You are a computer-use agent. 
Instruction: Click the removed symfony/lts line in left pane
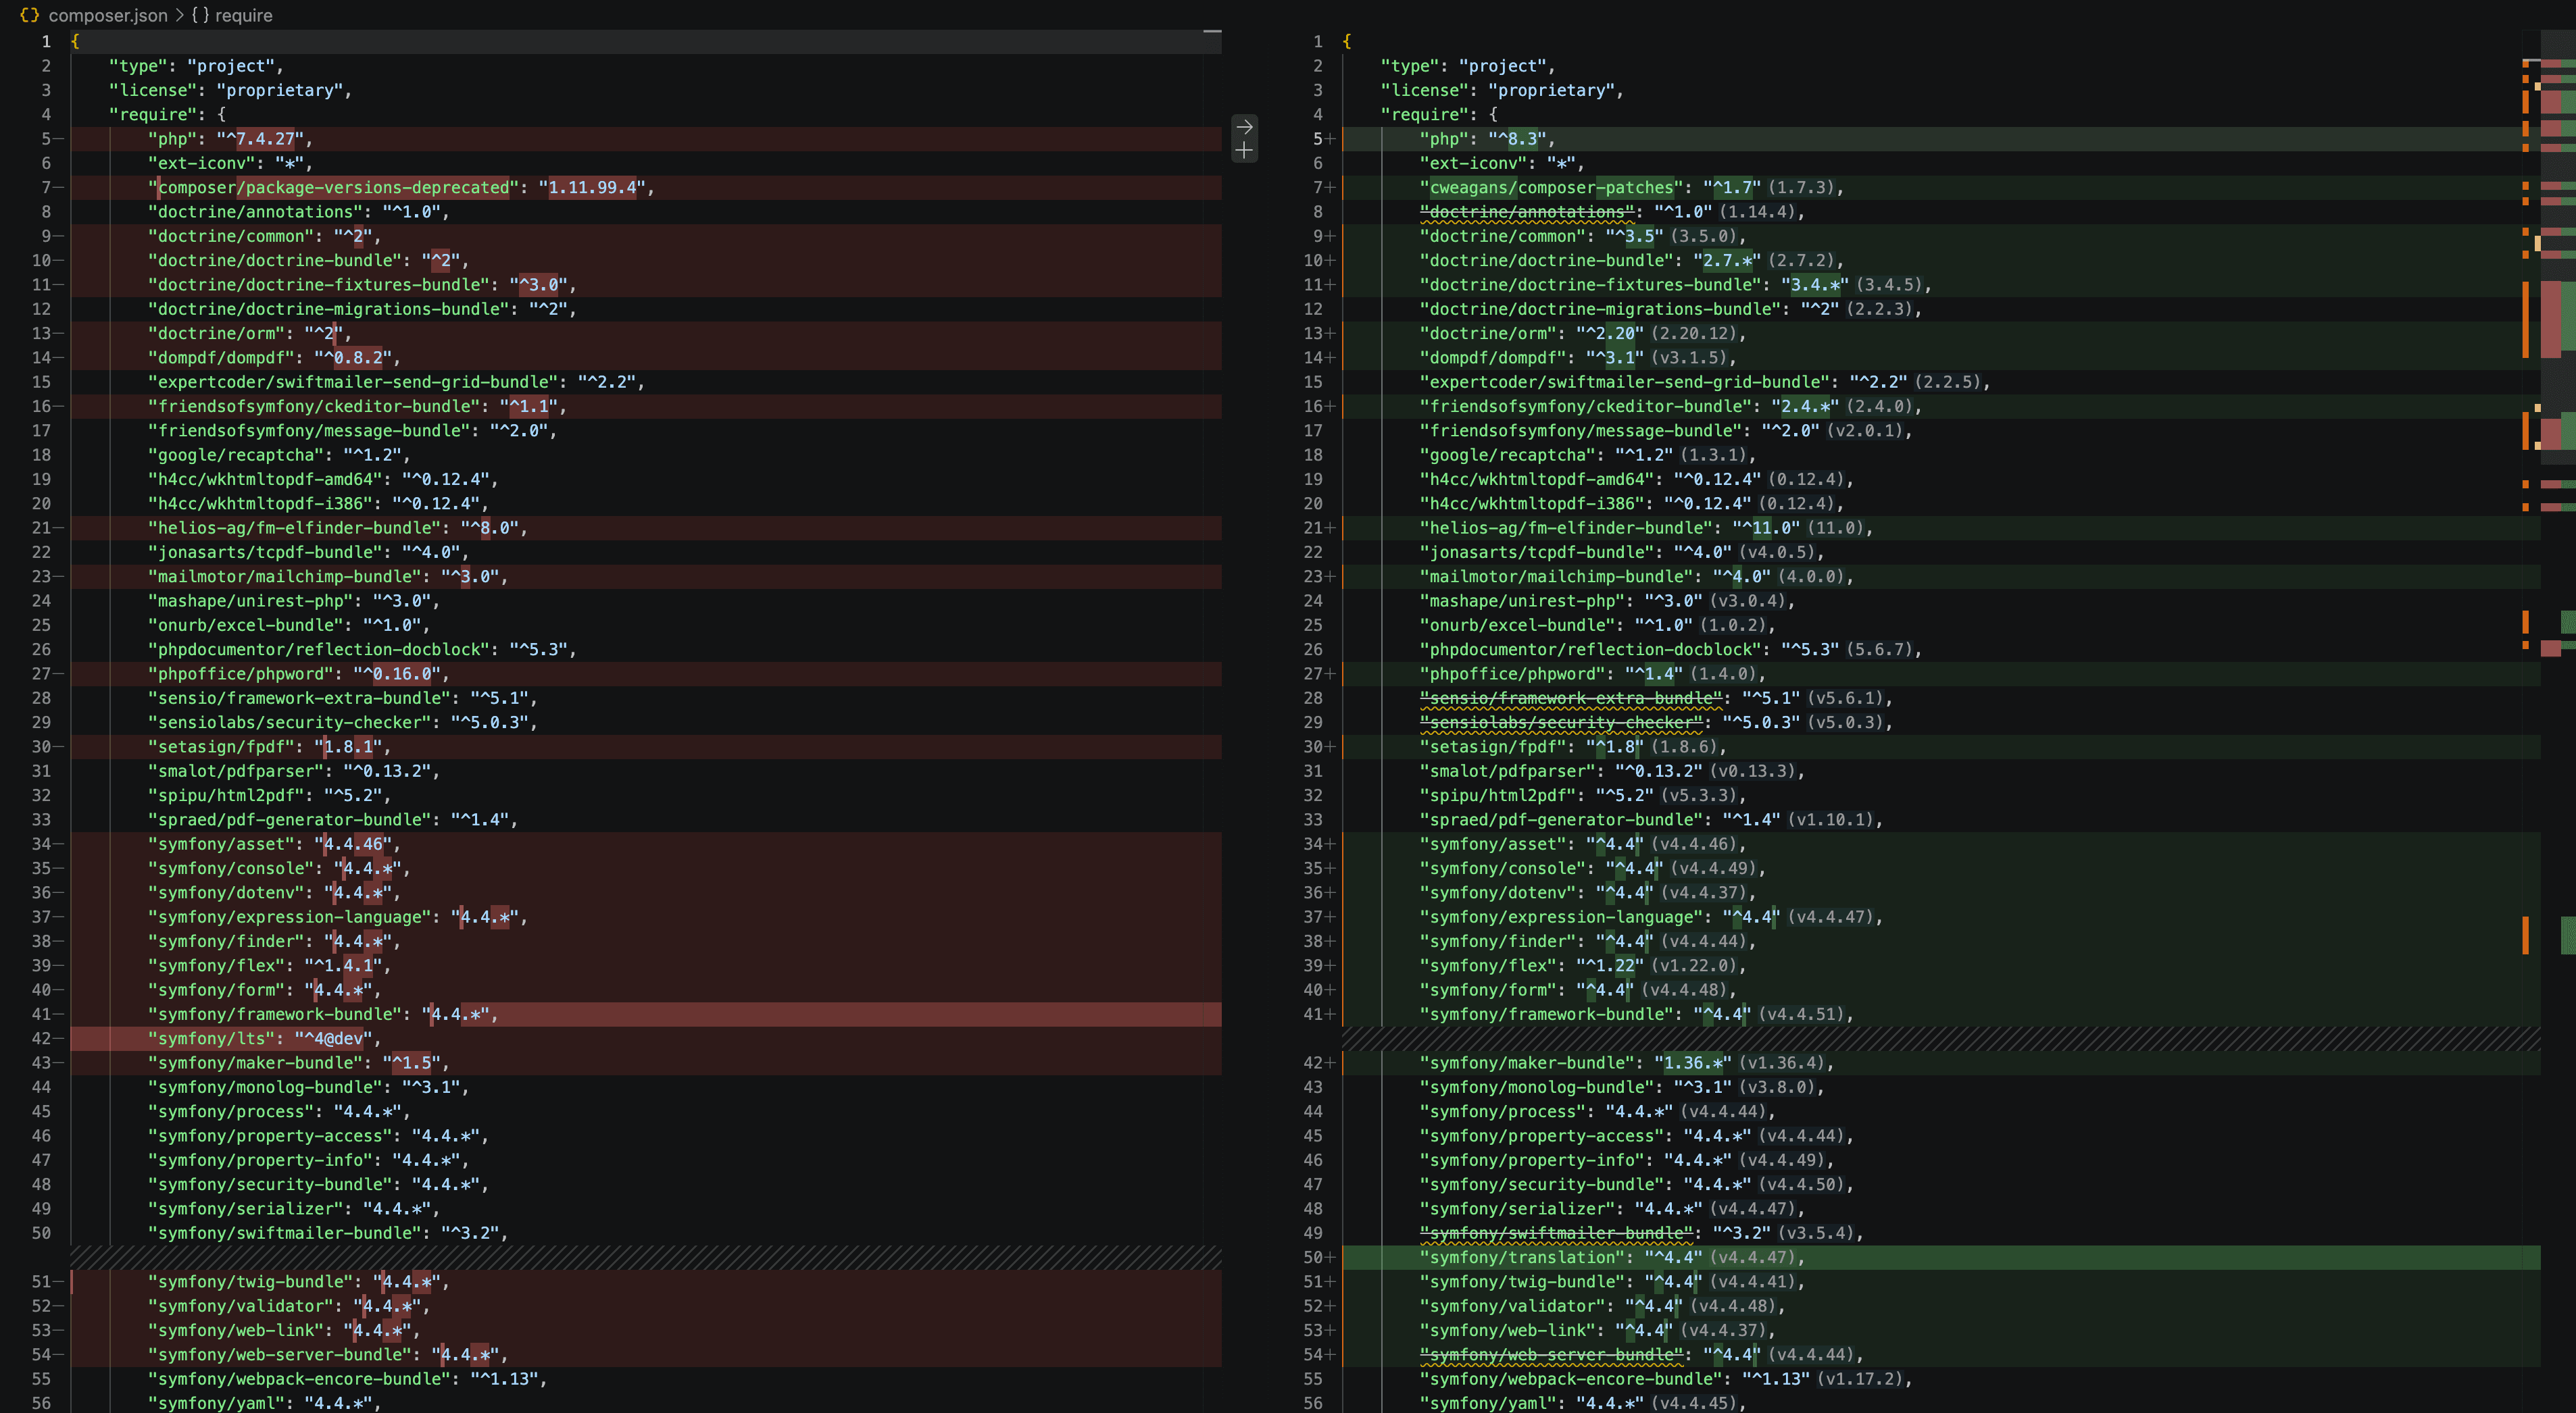click(x=645, y=1039)
